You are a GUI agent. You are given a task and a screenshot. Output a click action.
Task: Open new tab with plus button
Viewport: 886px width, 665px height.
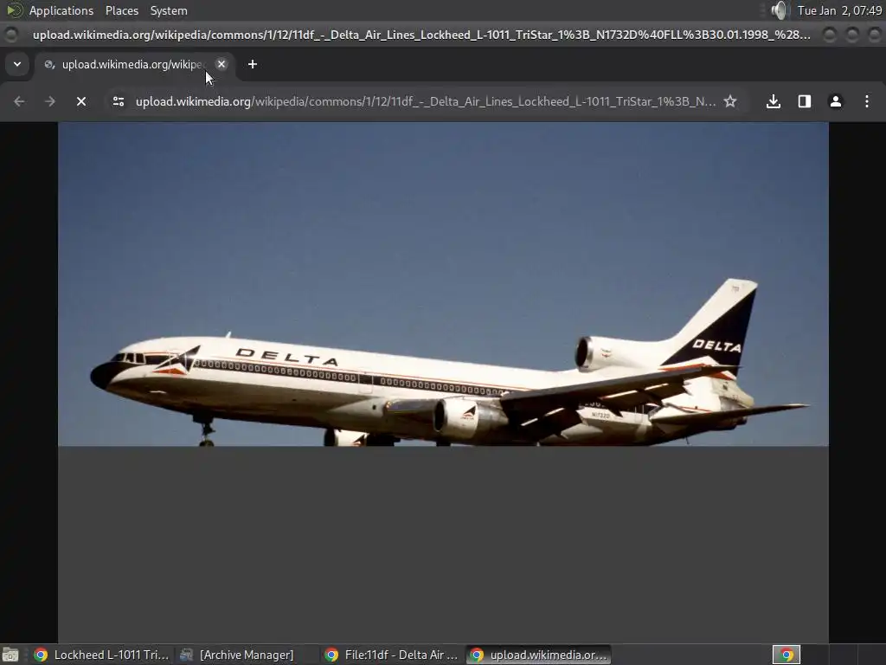(x=253, y=64)
